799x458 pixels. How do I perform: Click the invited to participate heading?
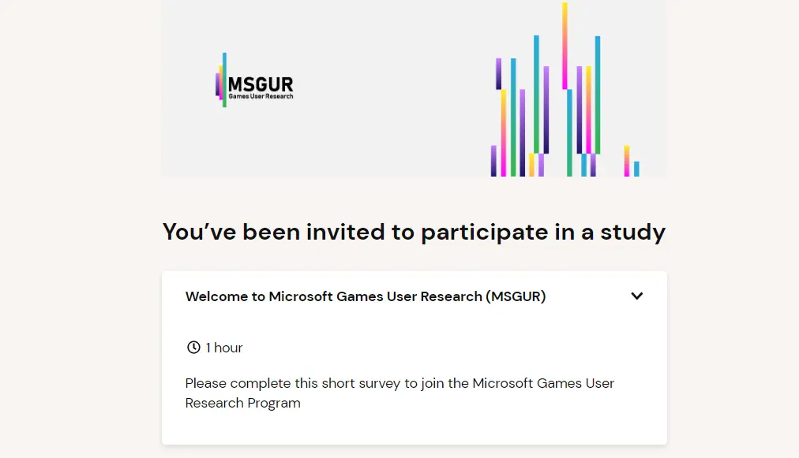(x=414, y=232)
